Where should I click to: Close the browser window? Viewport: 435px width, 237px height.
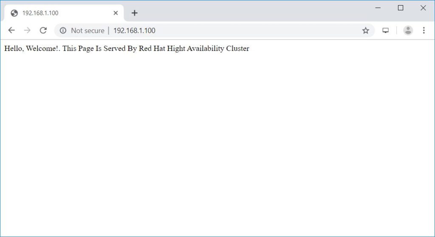423,8
